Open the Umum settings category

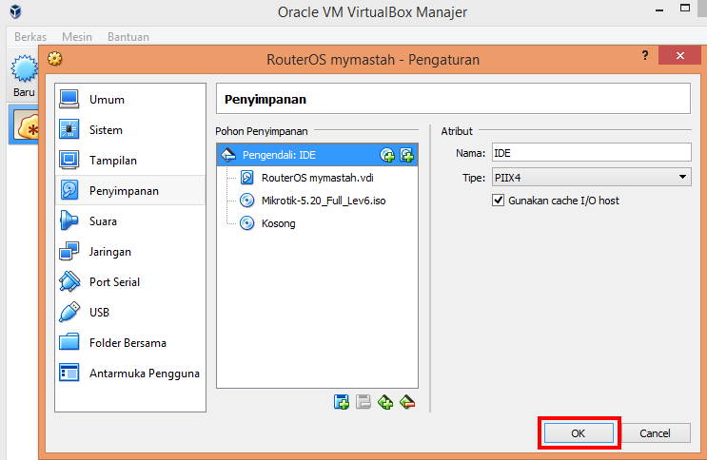129,100
